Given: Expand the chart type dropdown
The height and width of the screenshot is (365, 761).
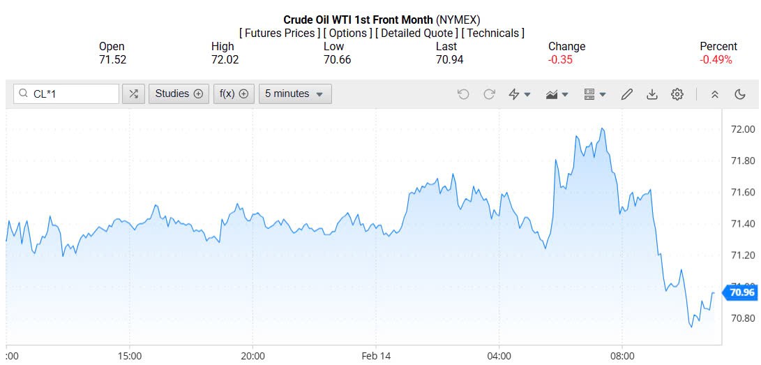Looking at the screenshot, I should 557,94.
